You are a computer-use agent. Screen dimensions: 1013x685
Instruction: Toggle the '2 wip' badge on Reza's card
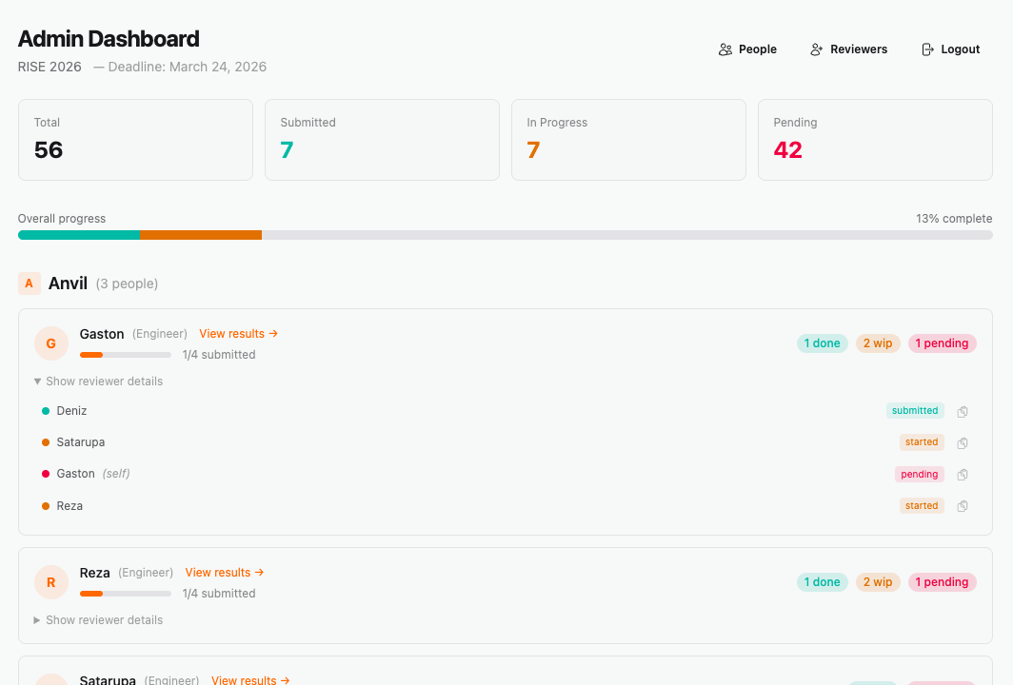coord(878,581)
